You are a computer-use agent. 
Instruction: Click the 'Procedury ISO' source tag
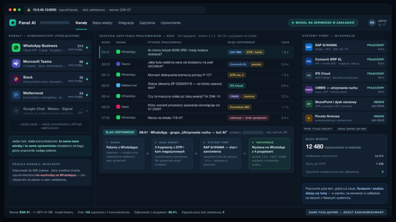[239, 107]
